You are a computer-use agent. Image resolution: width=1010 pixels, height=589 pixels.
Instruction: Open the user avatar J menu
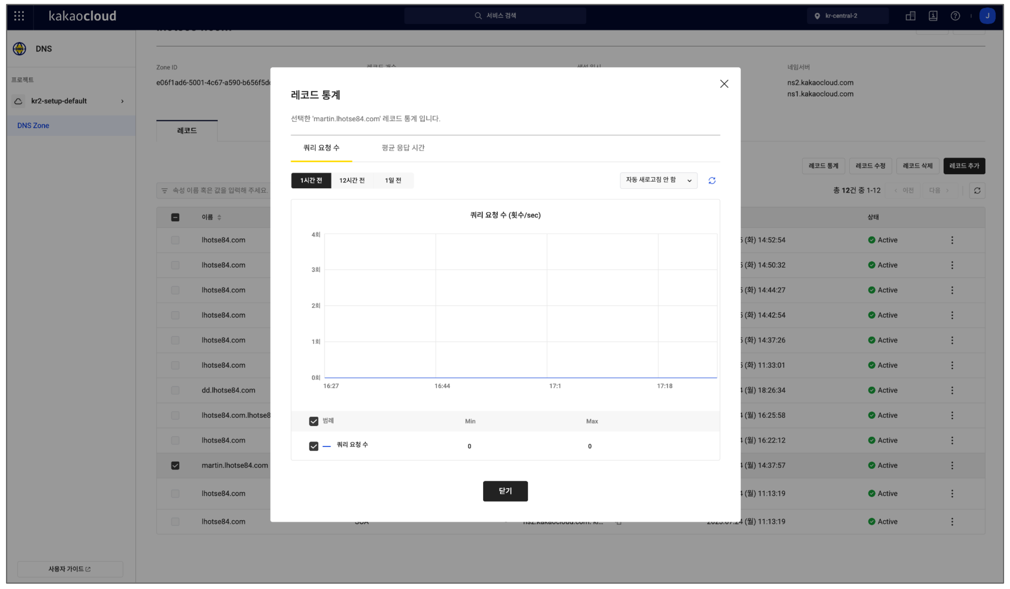pyautogui.click(x=987, y=16)
